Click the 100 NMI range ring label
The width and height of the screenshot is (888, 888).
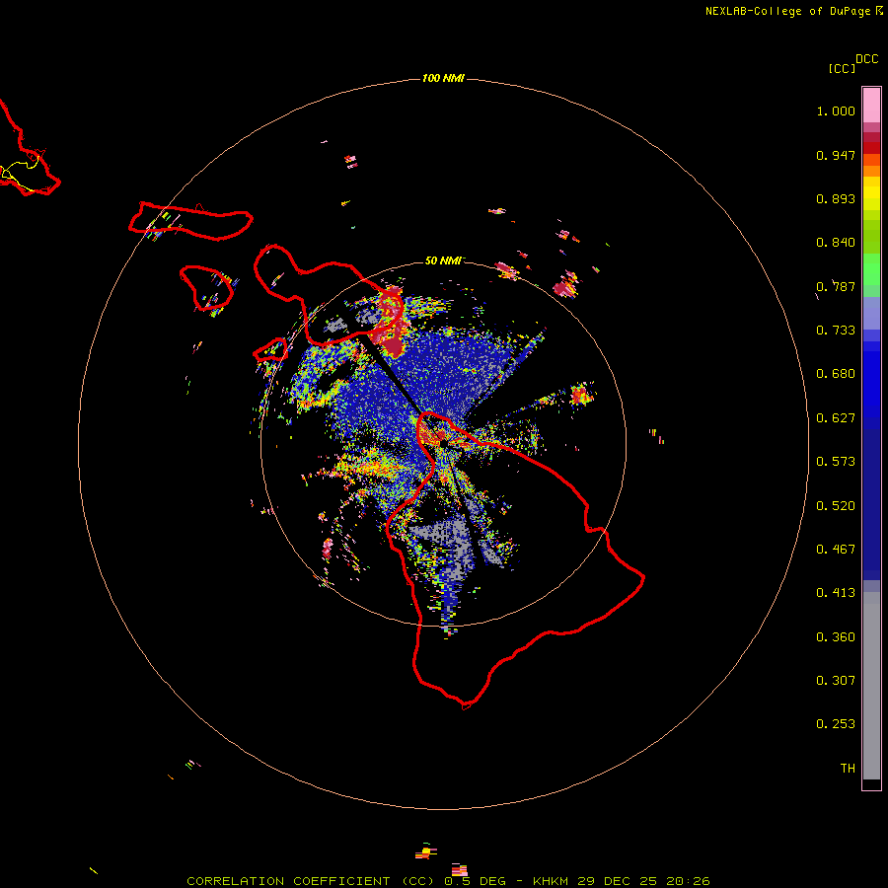[443, 78]
